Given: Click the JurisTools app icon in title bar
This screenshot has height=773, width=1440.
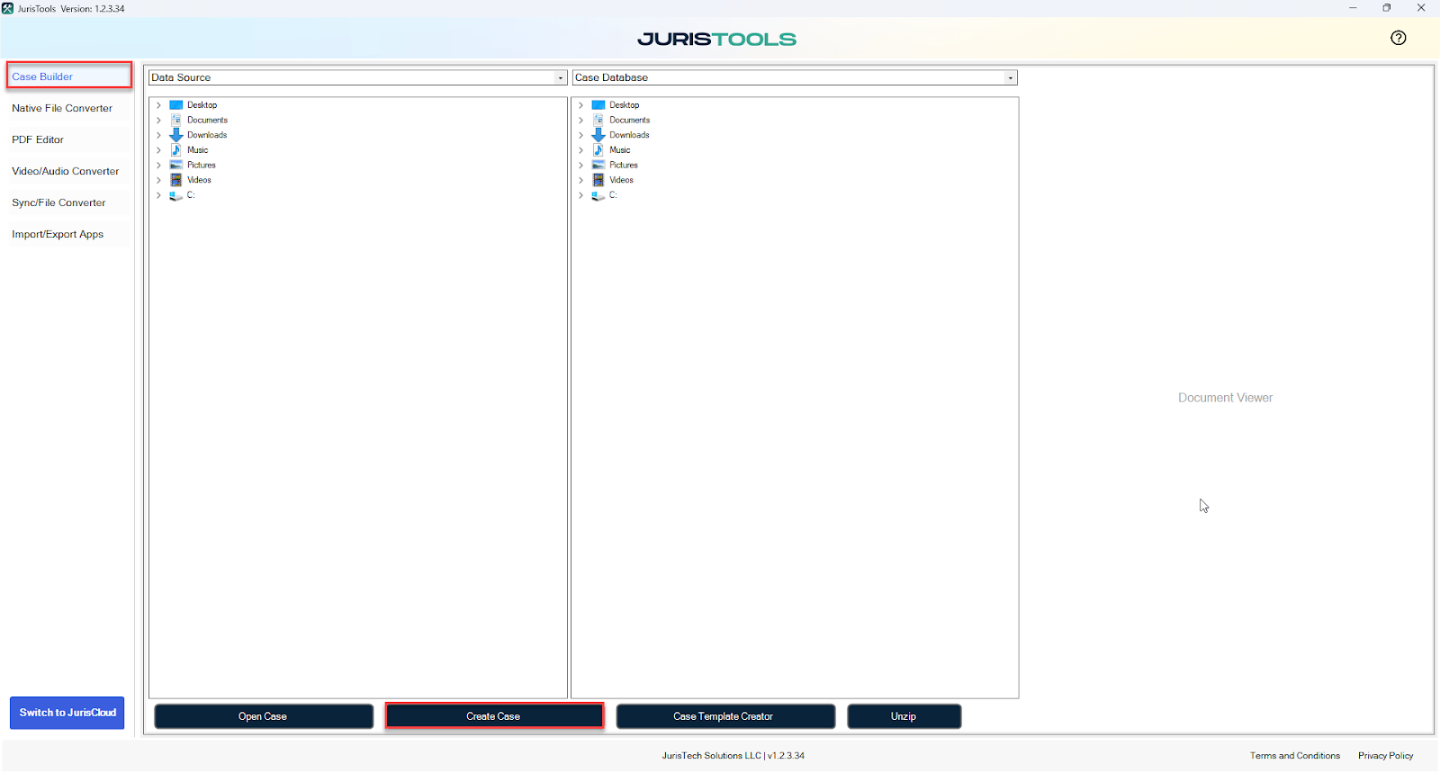Looking at the screenshot, I should (x=7, y=8).
